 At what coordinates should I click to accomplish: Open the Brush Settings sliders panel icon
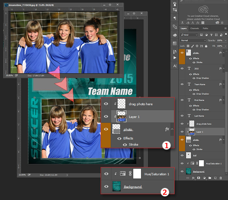(175, 10)
